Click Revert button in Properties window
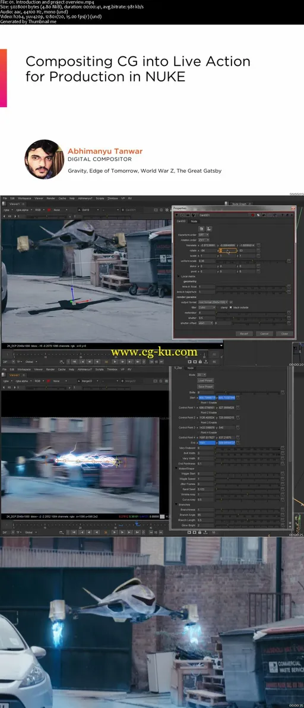The width and height of the screenshot is (304, 708). pyautogui.click(x=244, y=334)
